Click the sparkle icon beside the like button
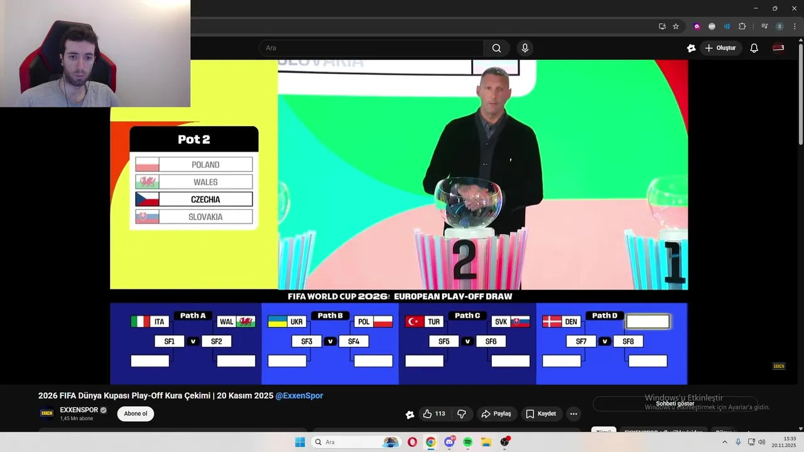This screenshot has height=452, width=804. click(x=410, y=414)
